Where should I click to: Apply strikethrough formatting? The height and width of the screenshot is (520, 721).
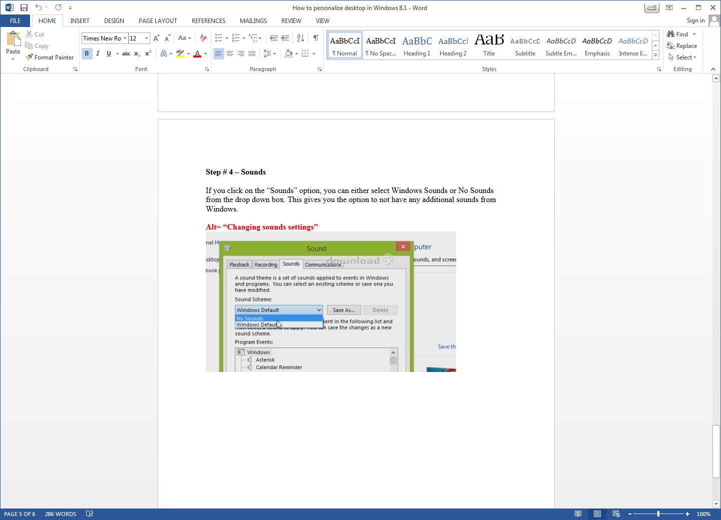pyautogui.click(x=126, y=53)
